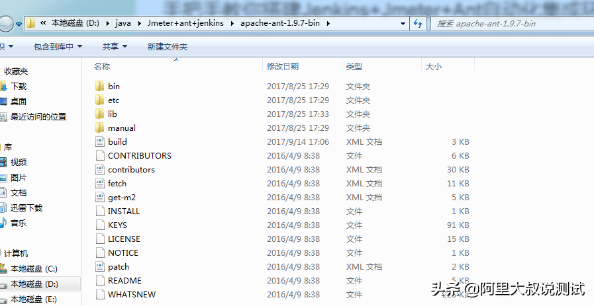Screen dimensions: 594x306
Task: Click XML 文档 type of patch row
Action: click(364, 266)
